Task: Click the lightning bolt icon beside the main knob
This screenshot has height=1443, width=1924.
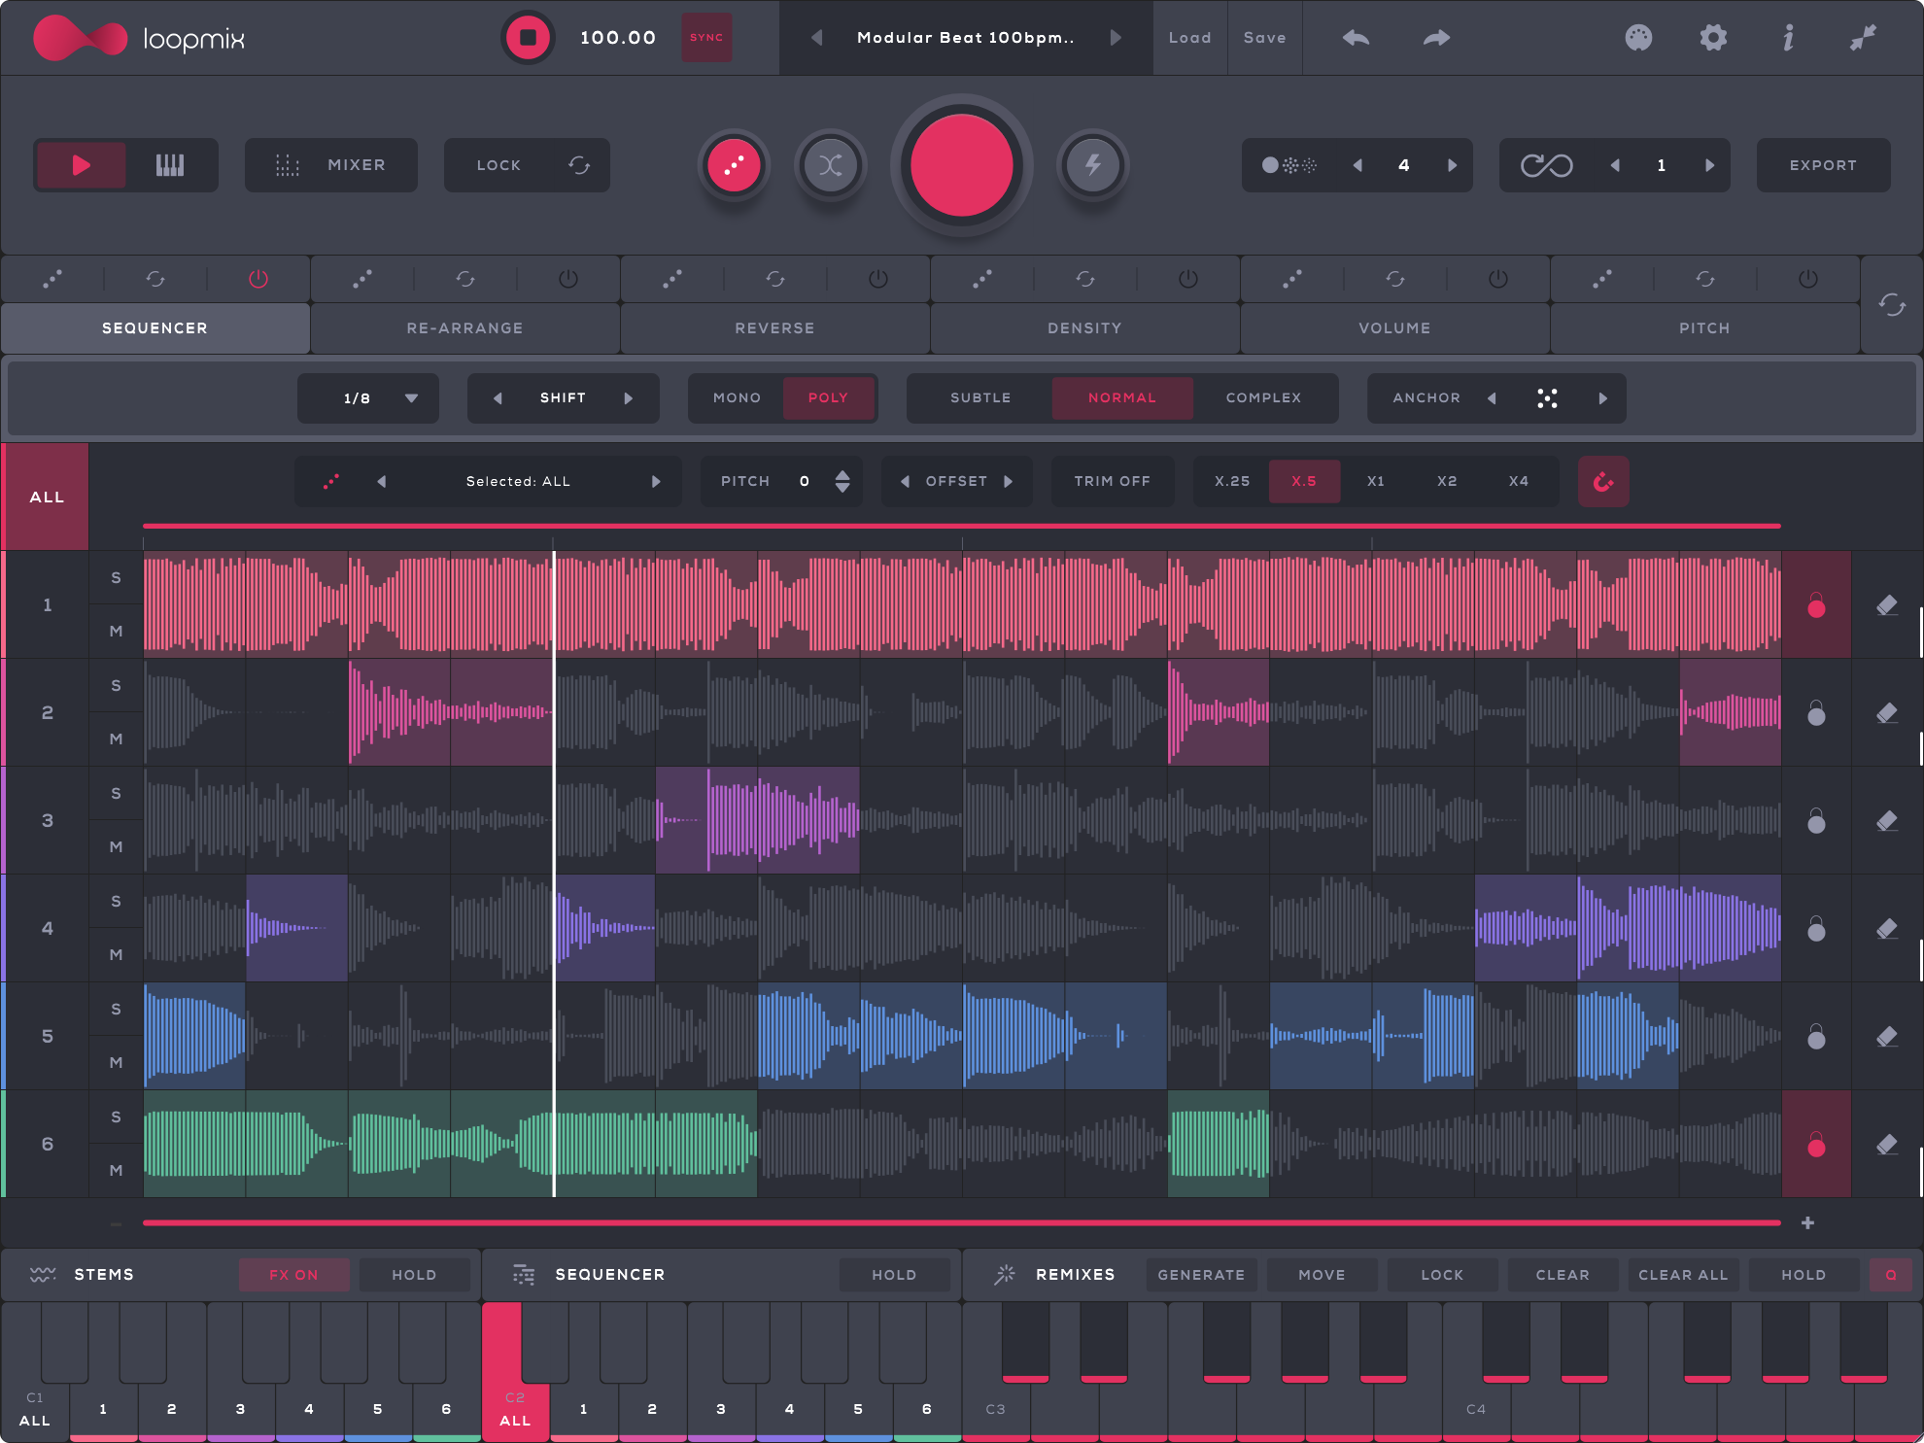Action: pos(1092,165)
